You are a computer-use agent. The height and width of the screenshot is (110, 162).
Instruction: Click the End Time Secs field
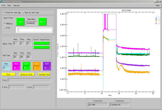pyautogui.click(x=29, y=57)
